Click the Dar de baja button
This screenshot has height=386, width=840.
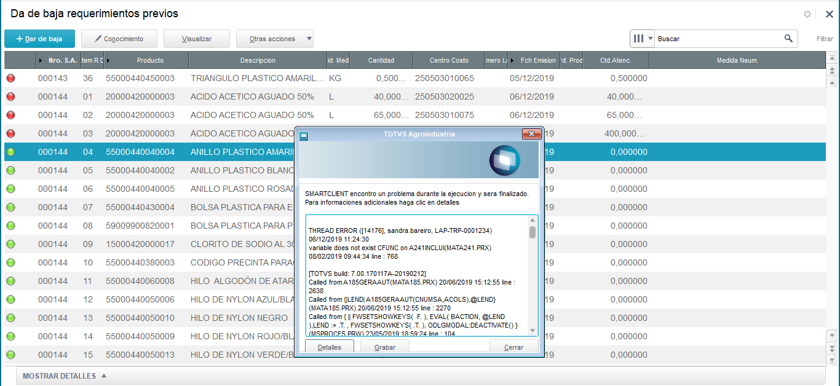pos(39,39)
